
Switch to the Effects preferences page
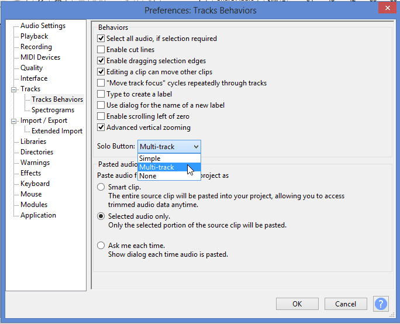coord(30,173)
